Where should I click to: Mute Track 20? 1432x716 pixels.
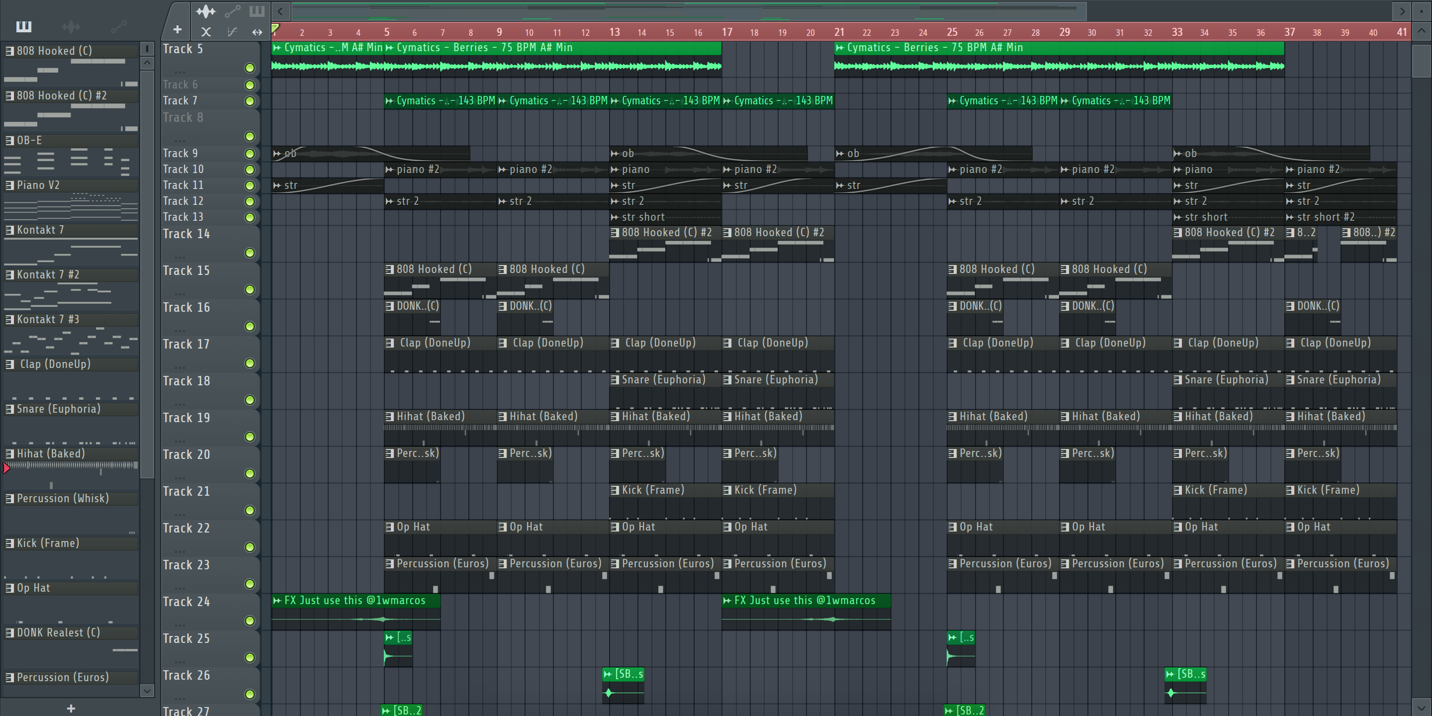click(250, 474)
